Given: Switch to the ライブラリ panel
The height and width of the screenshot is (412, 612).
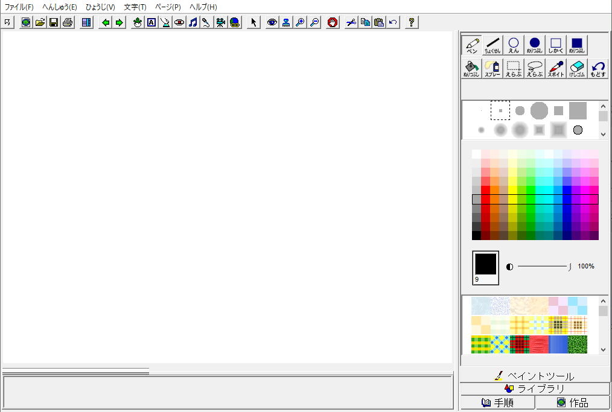Looking at the screenshot, I should click(x=535, y=389).
